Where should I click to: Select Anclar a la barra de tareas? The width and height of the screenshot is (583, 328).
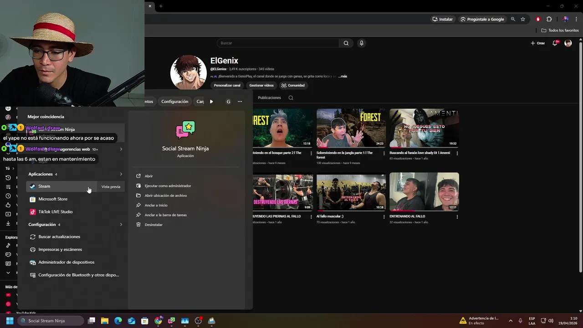pos(165,215)
